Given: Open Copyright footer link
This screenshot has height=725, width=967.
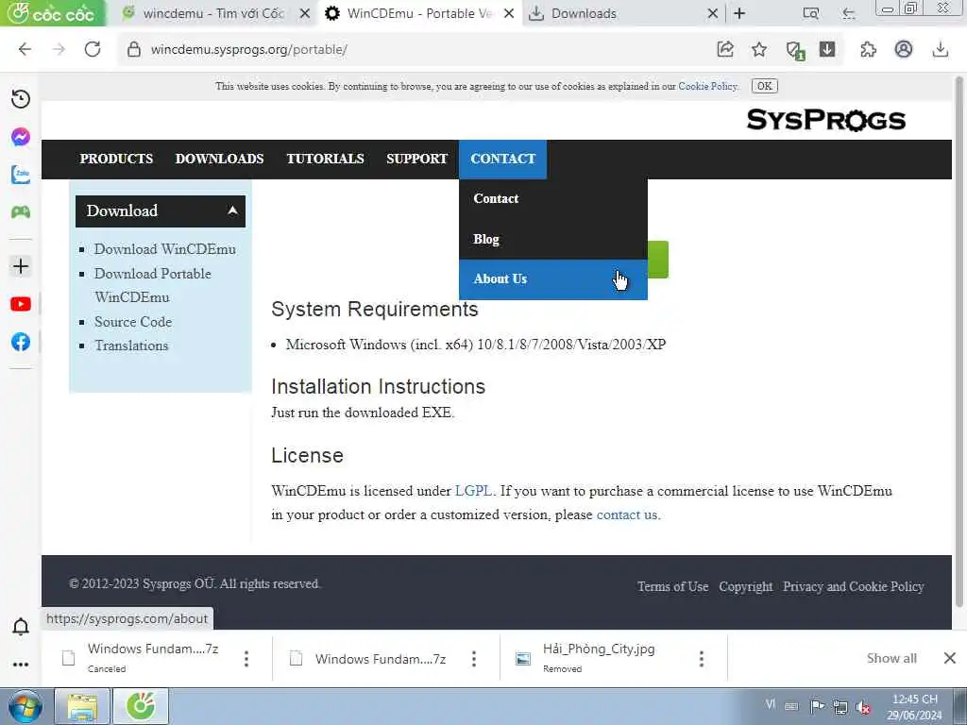Looking at the screenshot, I should point(746,586).
